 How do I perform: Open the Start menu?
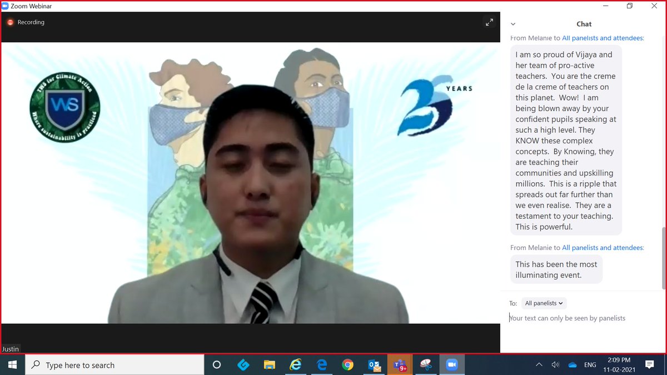tap(12, 364)
